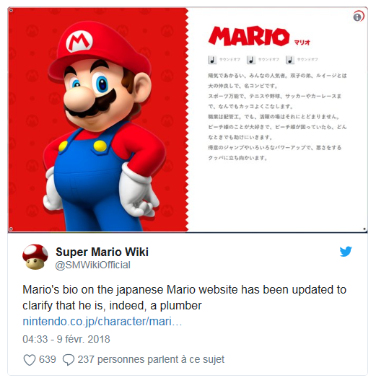Click the 639 likes count
This screenshot has width=376, height=383.
48,359
